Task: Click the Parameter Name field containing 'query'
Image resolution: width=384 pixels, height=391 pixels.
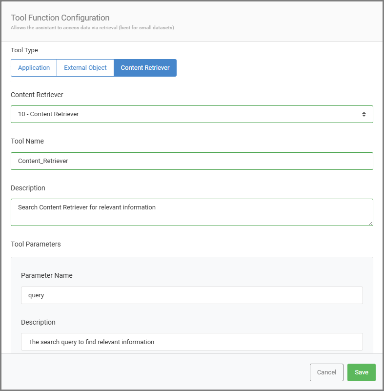Action: pyautogui.click(x=191, y=295)
